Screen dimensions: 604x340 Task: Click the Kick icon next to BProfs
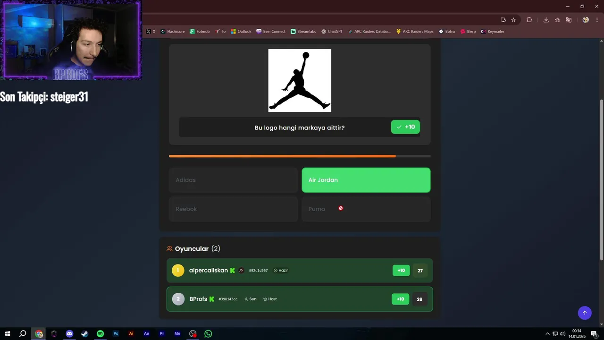[212, 299]
